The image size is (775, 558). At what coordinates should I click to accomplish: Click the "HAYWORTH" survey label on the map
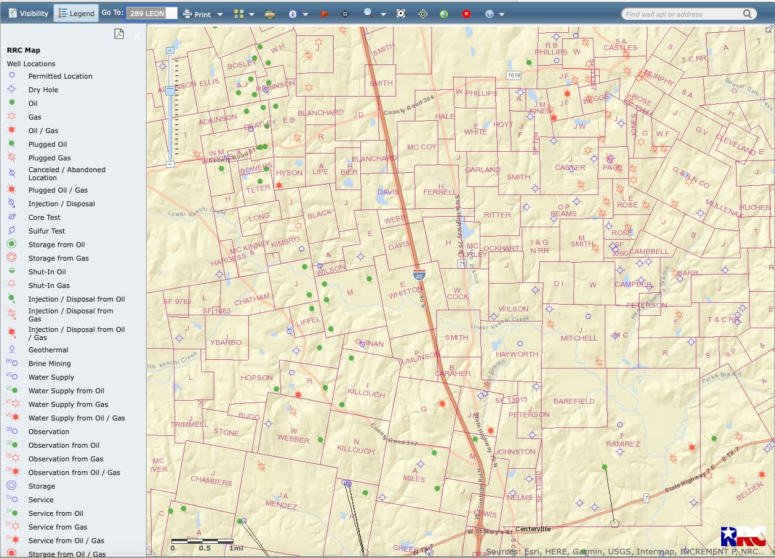(517, 354)
